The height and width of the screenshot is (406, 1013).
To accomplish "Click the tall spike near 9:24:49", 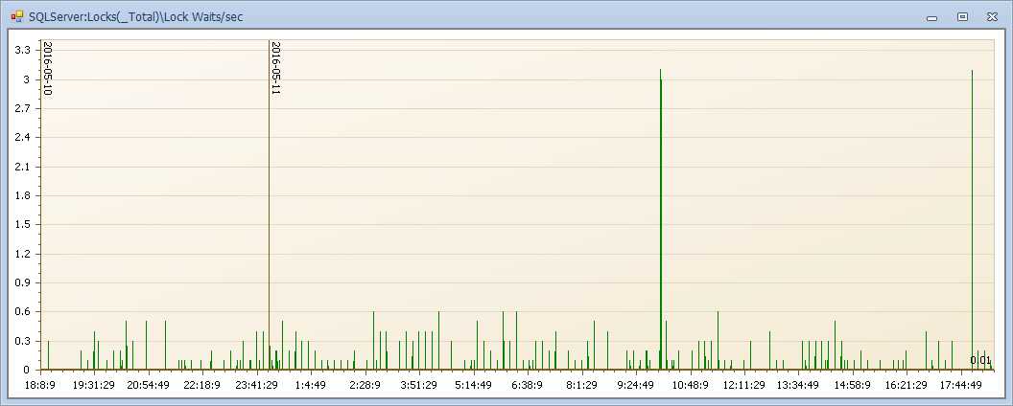I will 660,219.
